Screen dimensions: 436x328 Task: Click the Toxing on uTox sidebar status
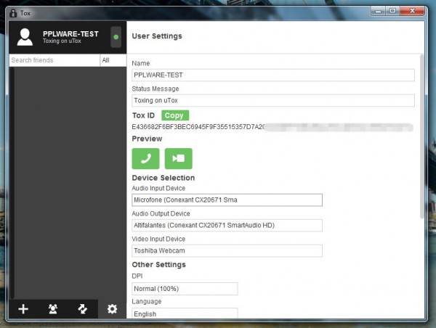(x=62, y=41)
